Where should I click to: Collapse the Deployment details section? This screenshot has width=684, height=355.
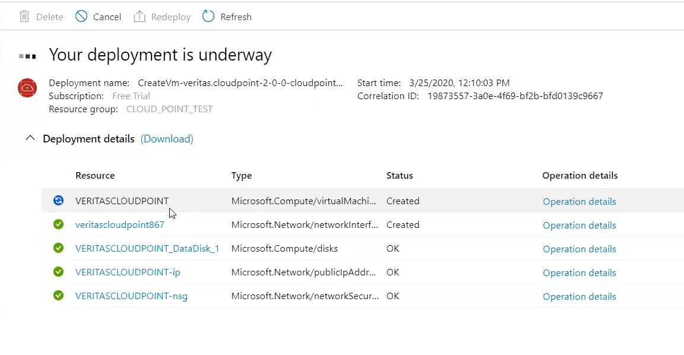tap(30, 138)
